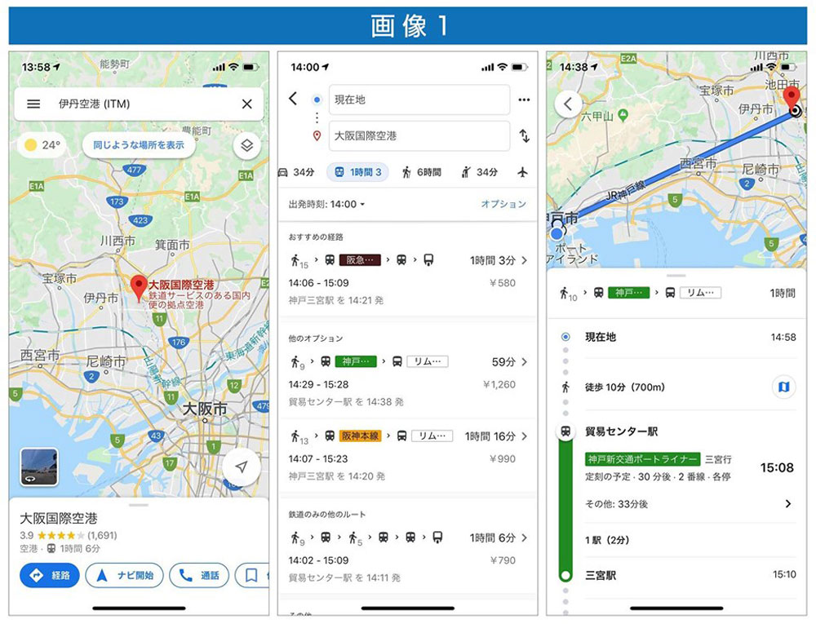Select the red pin for 大阪国際空港
816x624 pixels.
coord(138,288)
